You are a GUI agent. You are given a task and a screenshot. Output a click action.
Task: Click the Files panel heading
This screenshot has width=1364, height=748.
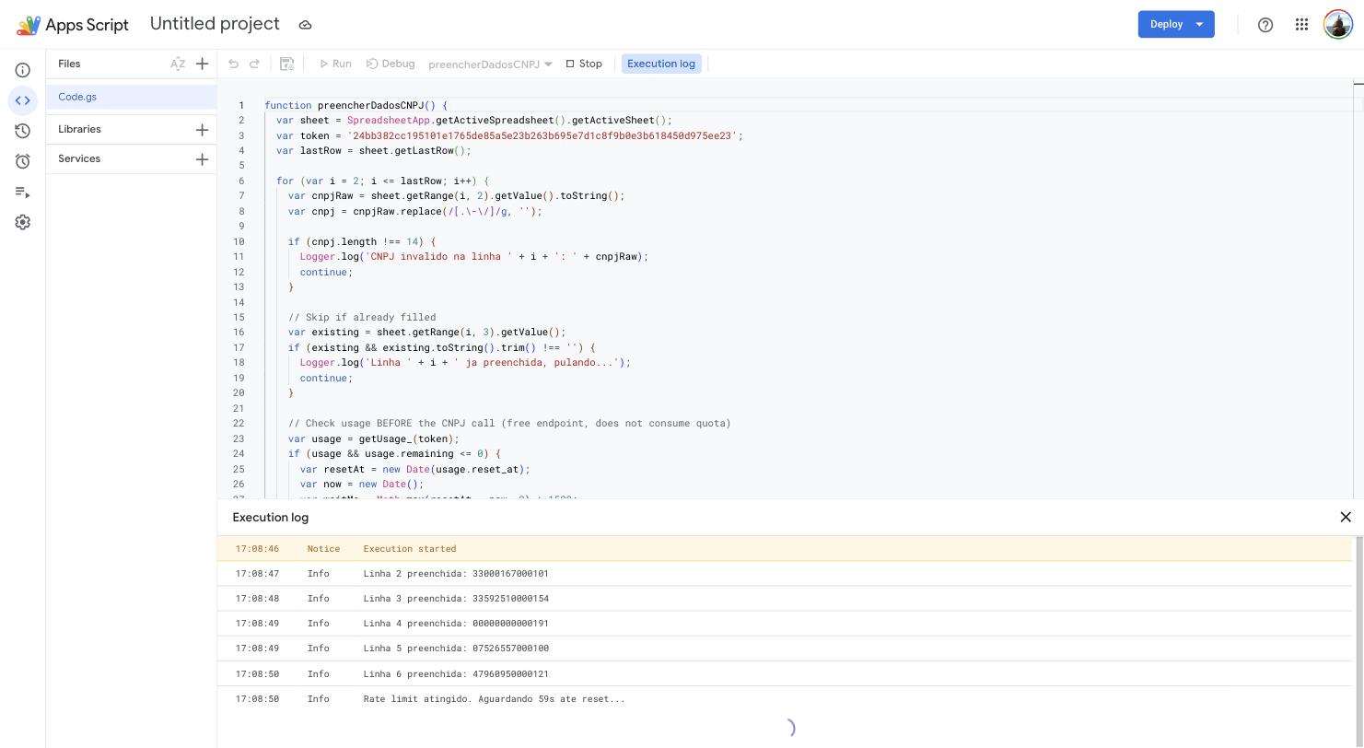69,64
